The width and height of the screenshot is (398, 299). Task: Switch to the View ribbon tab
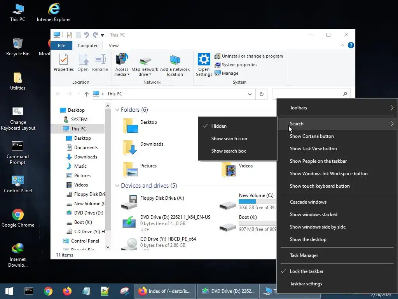[113, 46]
